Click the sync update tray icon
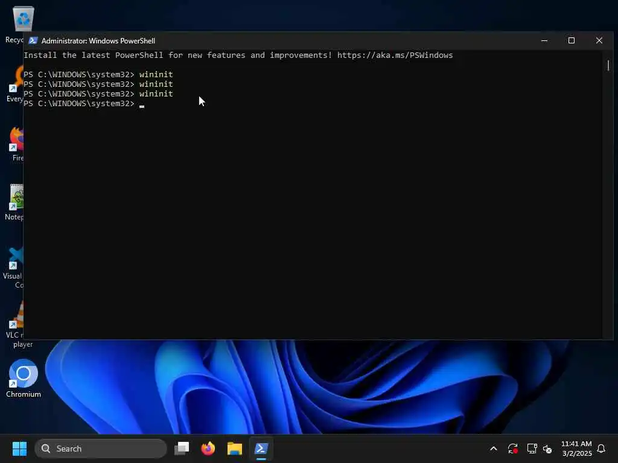Screen dimensions: 618x463 point(513,449)
